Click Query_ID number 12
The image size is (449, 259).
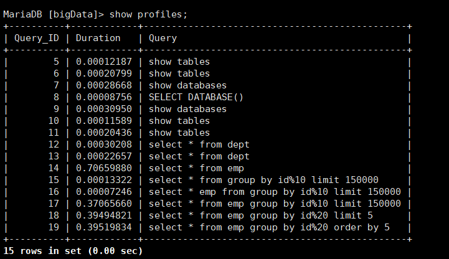pyautogui.click(x=54, y=144)
